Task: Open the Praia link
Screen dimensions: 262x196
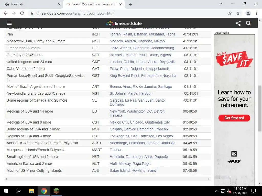Action: (114, 69)
